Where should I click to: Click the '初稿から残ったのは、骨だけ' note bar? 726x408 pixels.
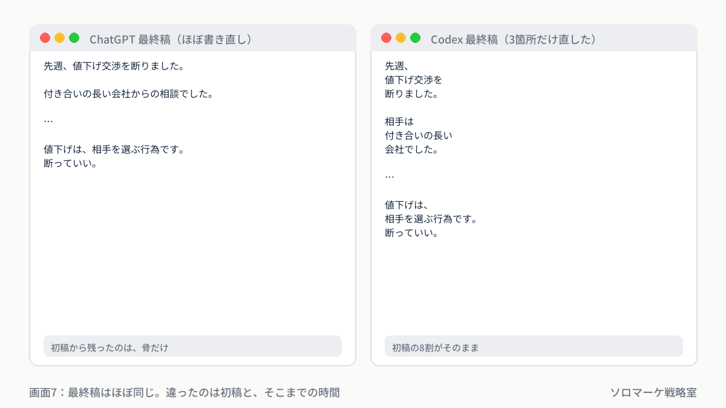click(x=192, y=346)
